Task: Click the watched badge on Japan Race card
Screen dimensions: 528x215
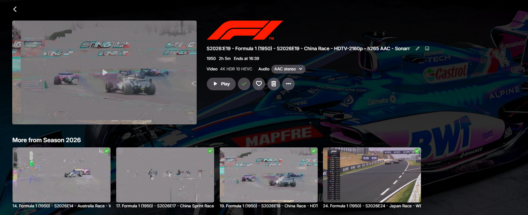Action: click(x=417, y=151)
